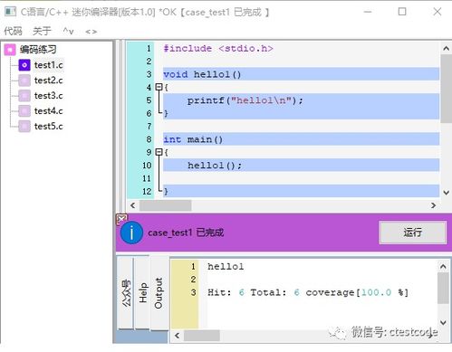Image resolution: width=452 pixels, height=352 pixels.
Task: Click output panel scroll down arrow
Action: coord(443,322)
